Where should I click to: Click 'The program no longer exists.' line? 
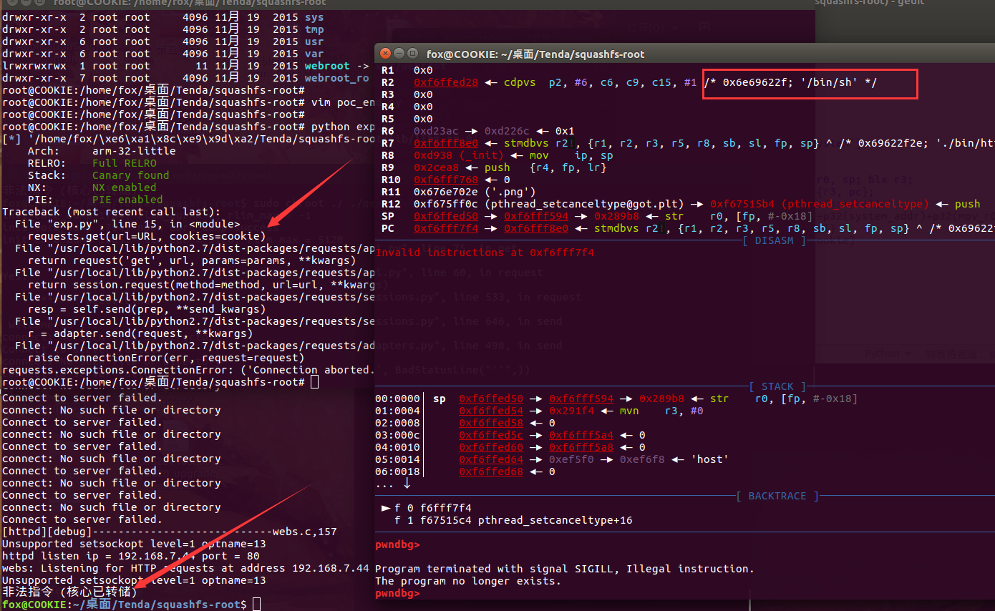(x=468, y=581)
